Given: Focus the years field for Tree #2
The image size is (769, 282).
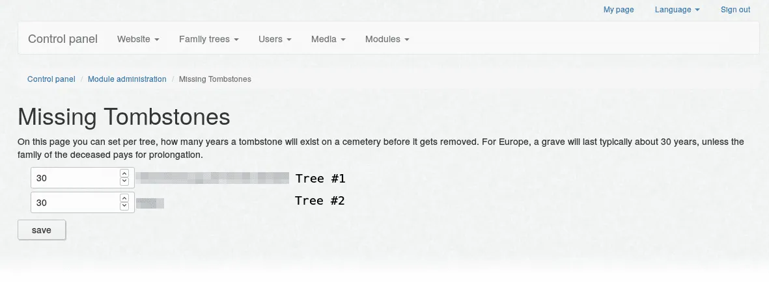Looking at the screenshot, I should click(75, 203).
